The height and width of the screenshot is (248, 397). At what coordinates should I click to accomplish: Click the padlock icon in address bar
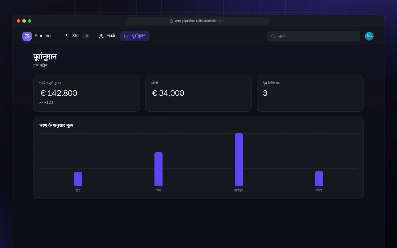(x=171, y=21)
